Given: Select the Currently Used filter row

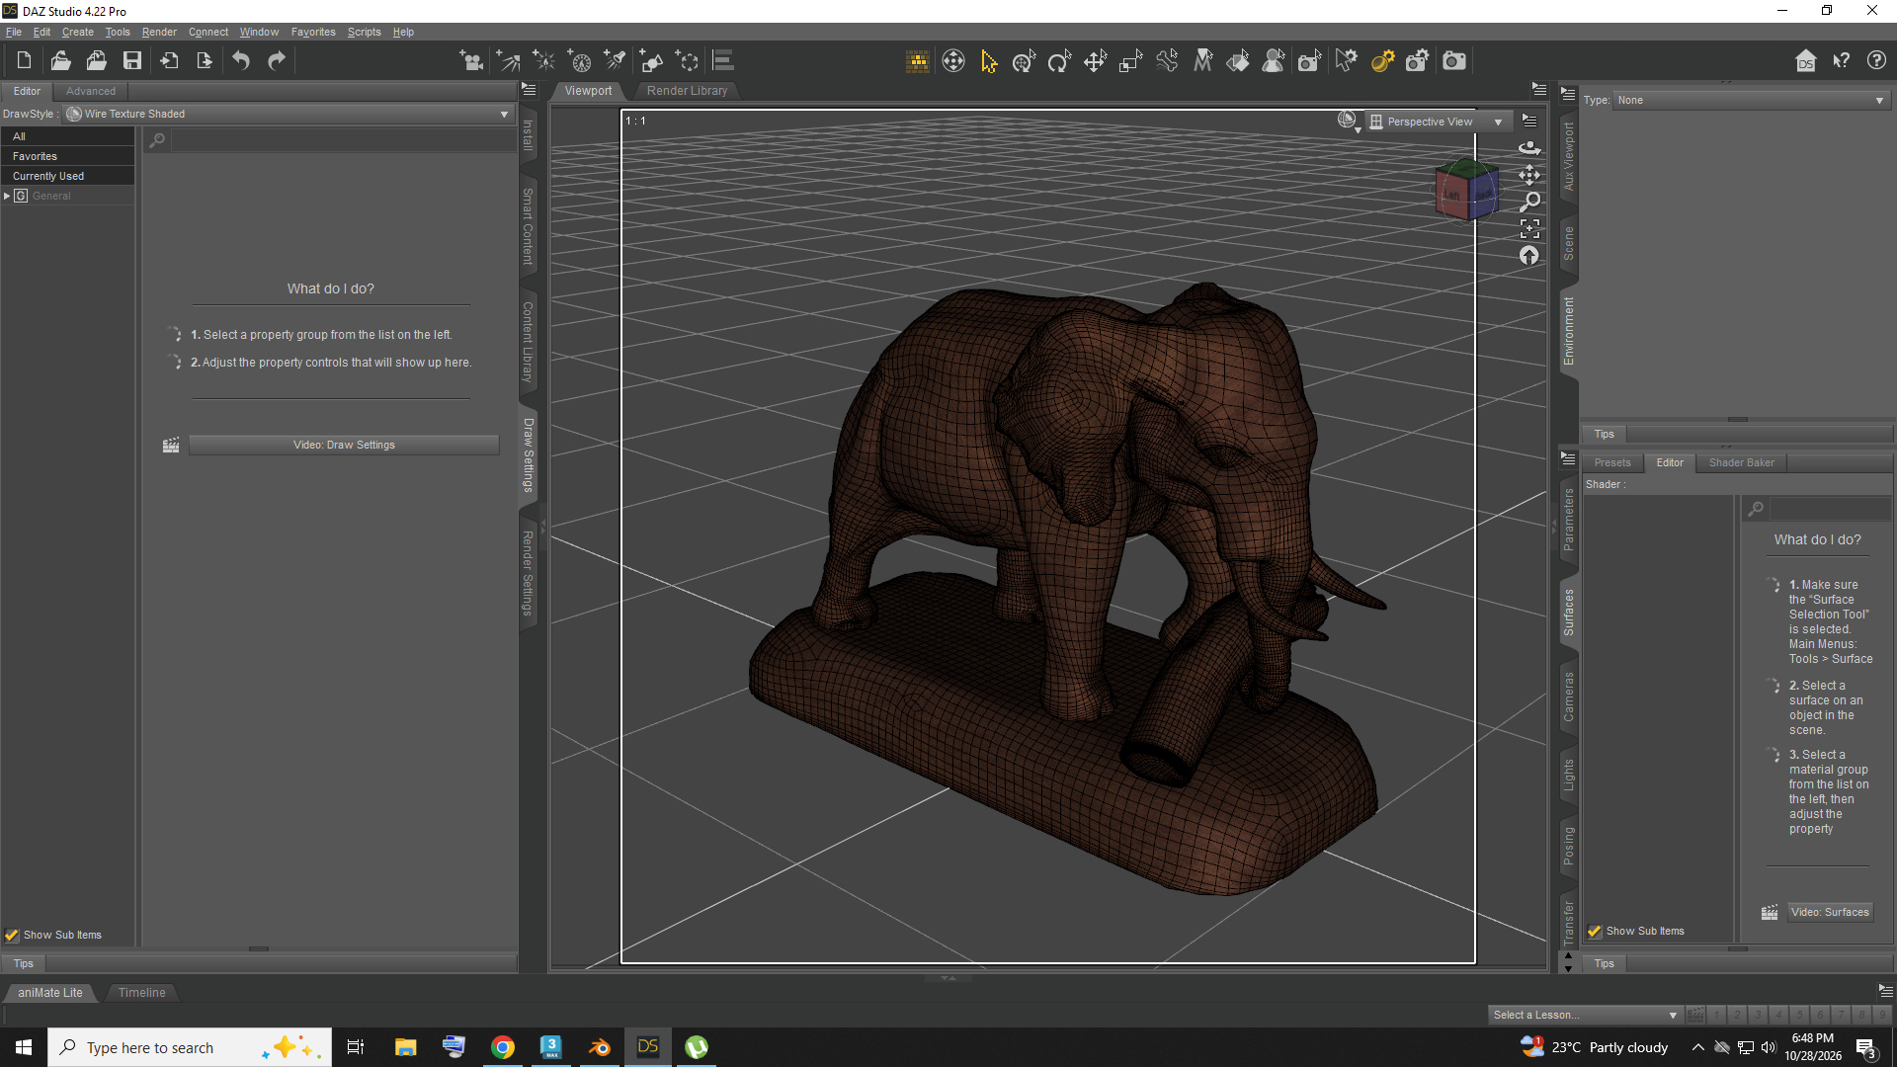Looking at the screenshot, I should [x=67, y=176].
